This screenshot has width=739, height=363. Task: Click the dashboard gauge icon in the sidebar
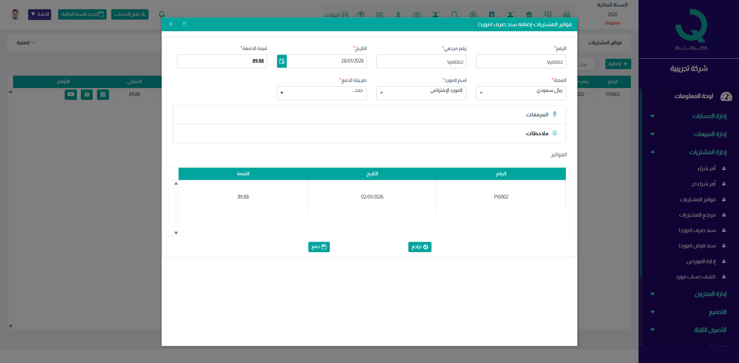pyautogui.click(x=726, y=96)
